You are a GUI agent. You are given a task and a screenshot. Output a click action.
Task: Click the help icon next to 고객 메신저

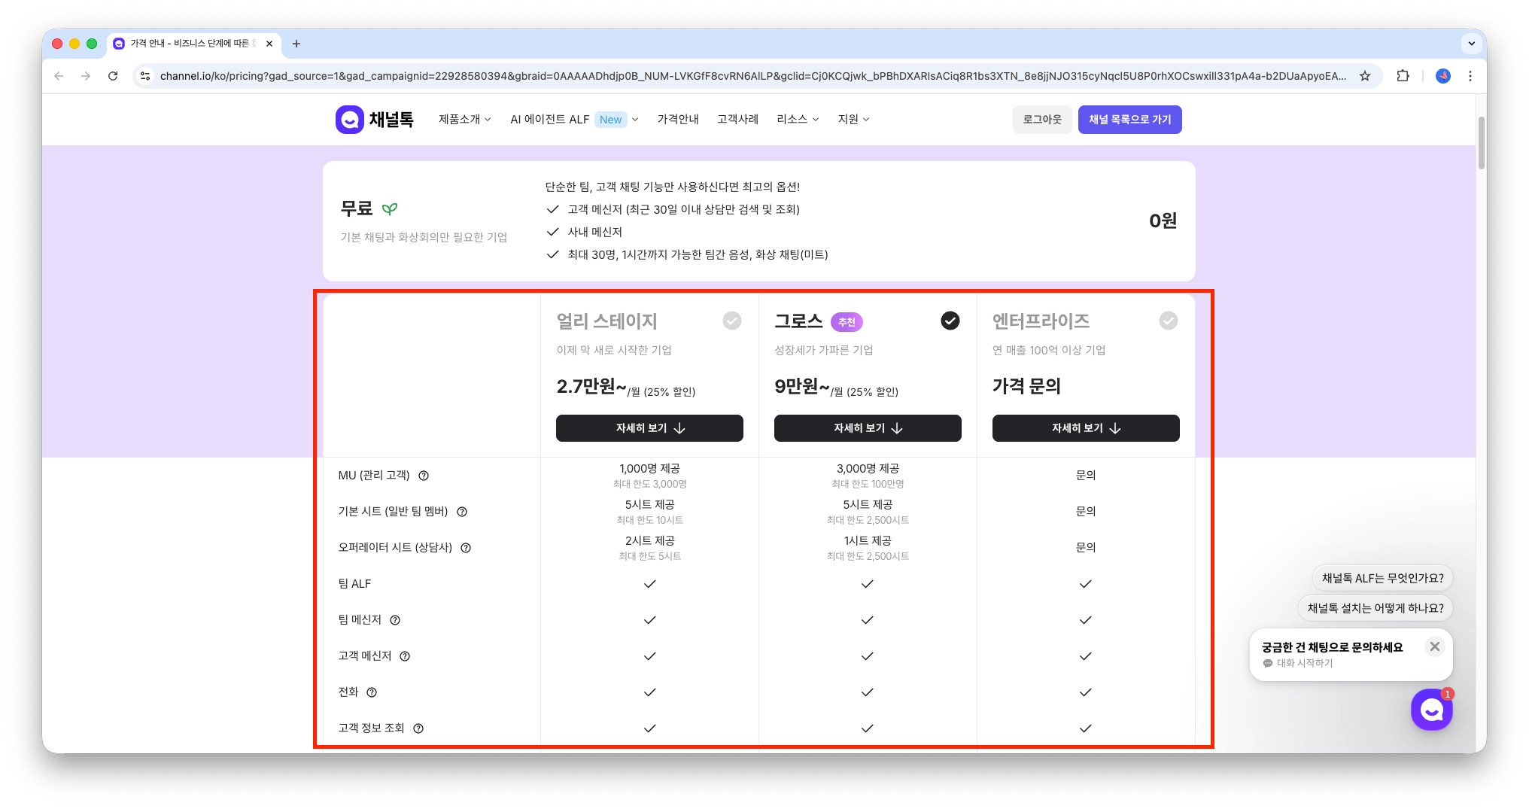pyautogui.click(x=405, y=656)
